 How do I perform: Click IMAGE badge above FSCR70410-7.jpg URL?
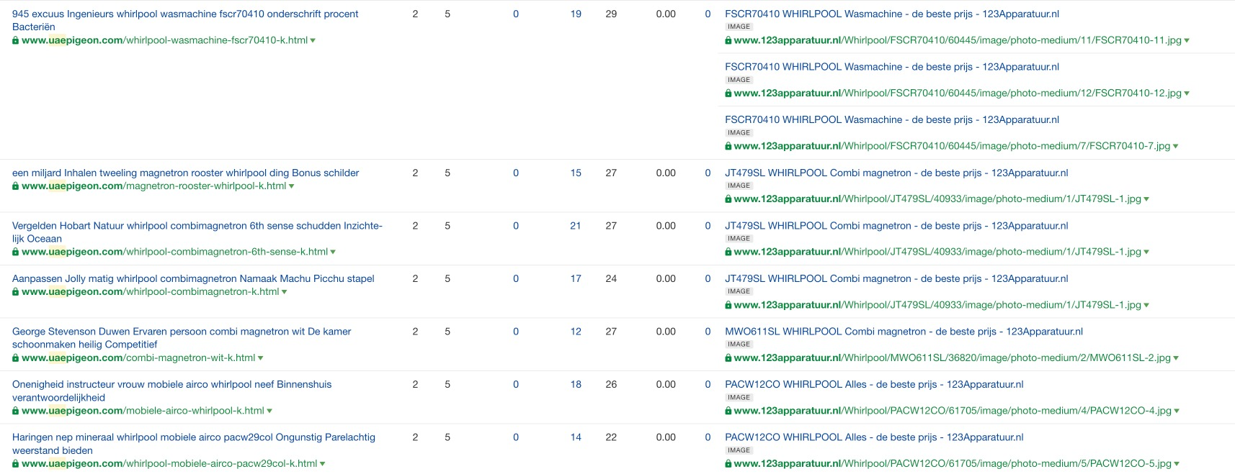tap(739, 133)
